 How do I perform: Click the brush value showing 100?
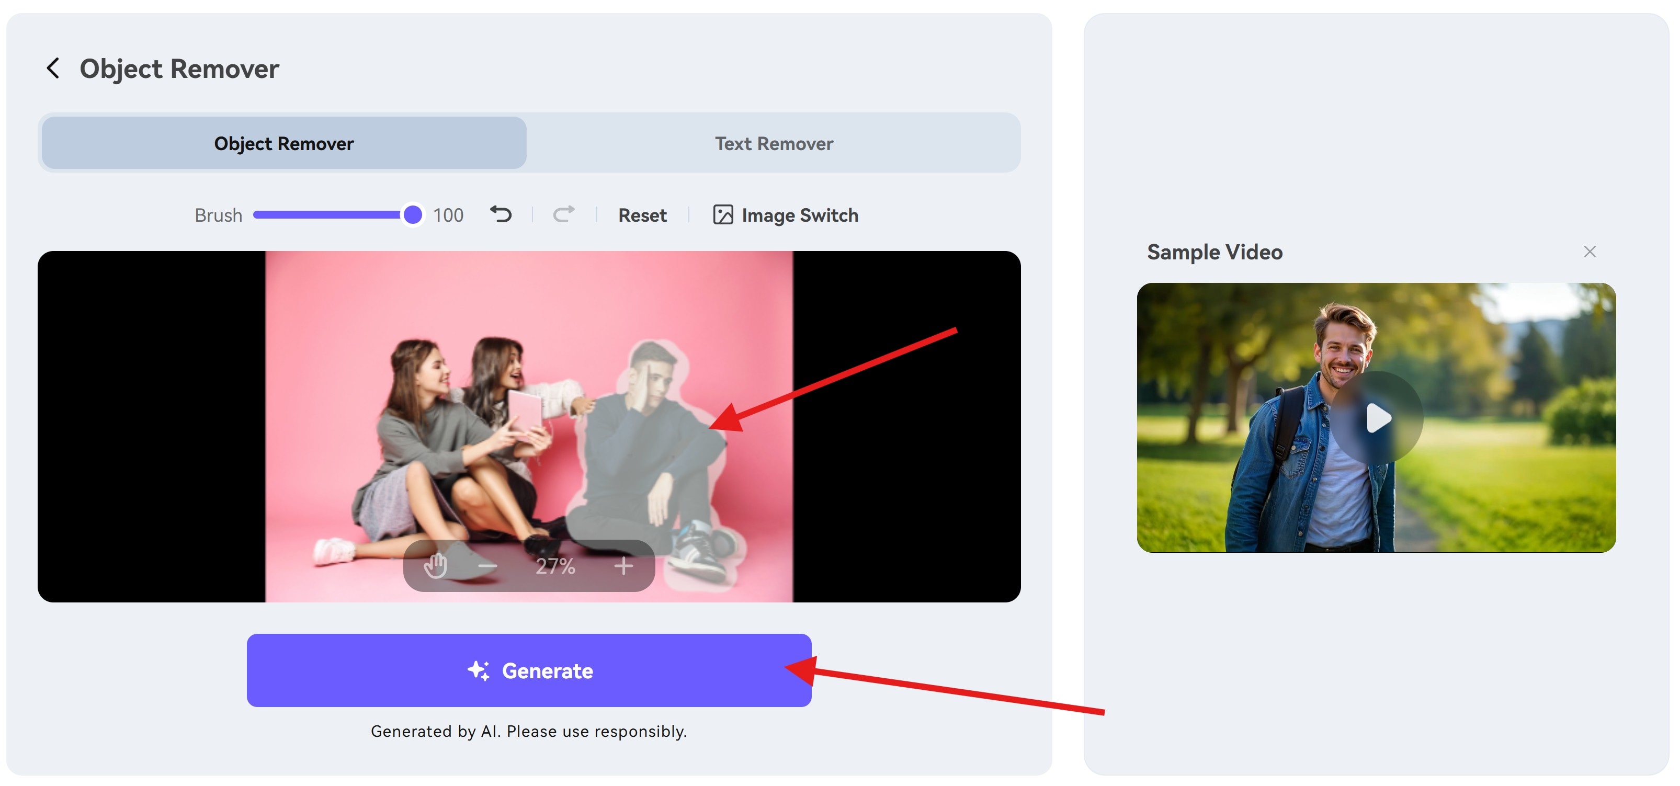(x=448, y=214)
